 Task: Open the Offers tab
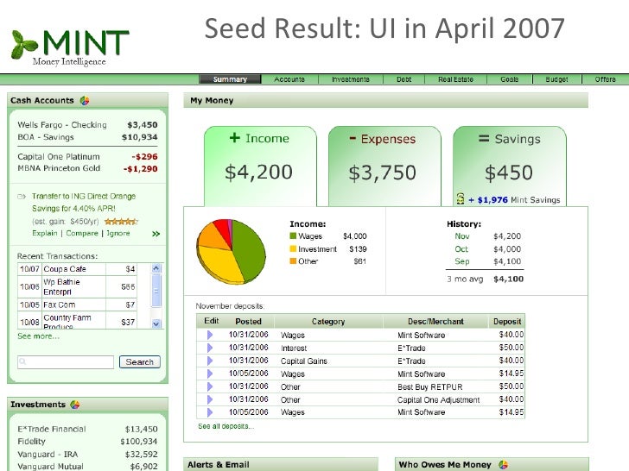coord(606,79)
